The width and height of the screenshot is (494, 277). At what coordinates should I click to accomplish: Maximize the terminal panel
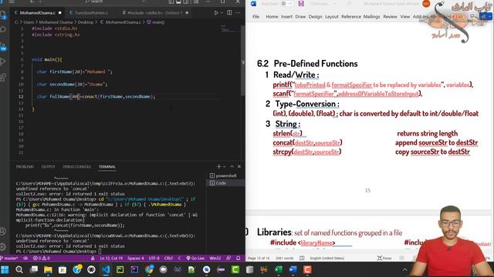(x=232, y=167)
